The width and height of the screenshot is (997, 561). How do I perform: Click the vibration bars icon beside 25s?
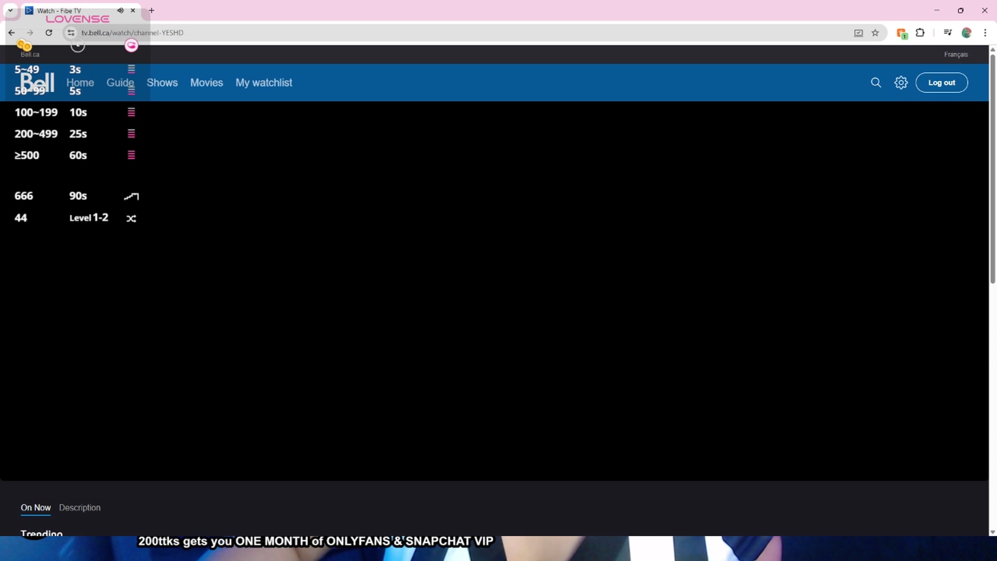(131, 133)
